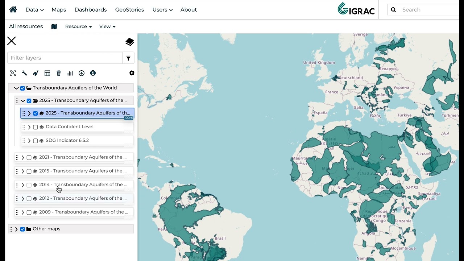This screenshot has width=464, height=261.
Task: Go to the home page icon
Action: tap(13, 9)
